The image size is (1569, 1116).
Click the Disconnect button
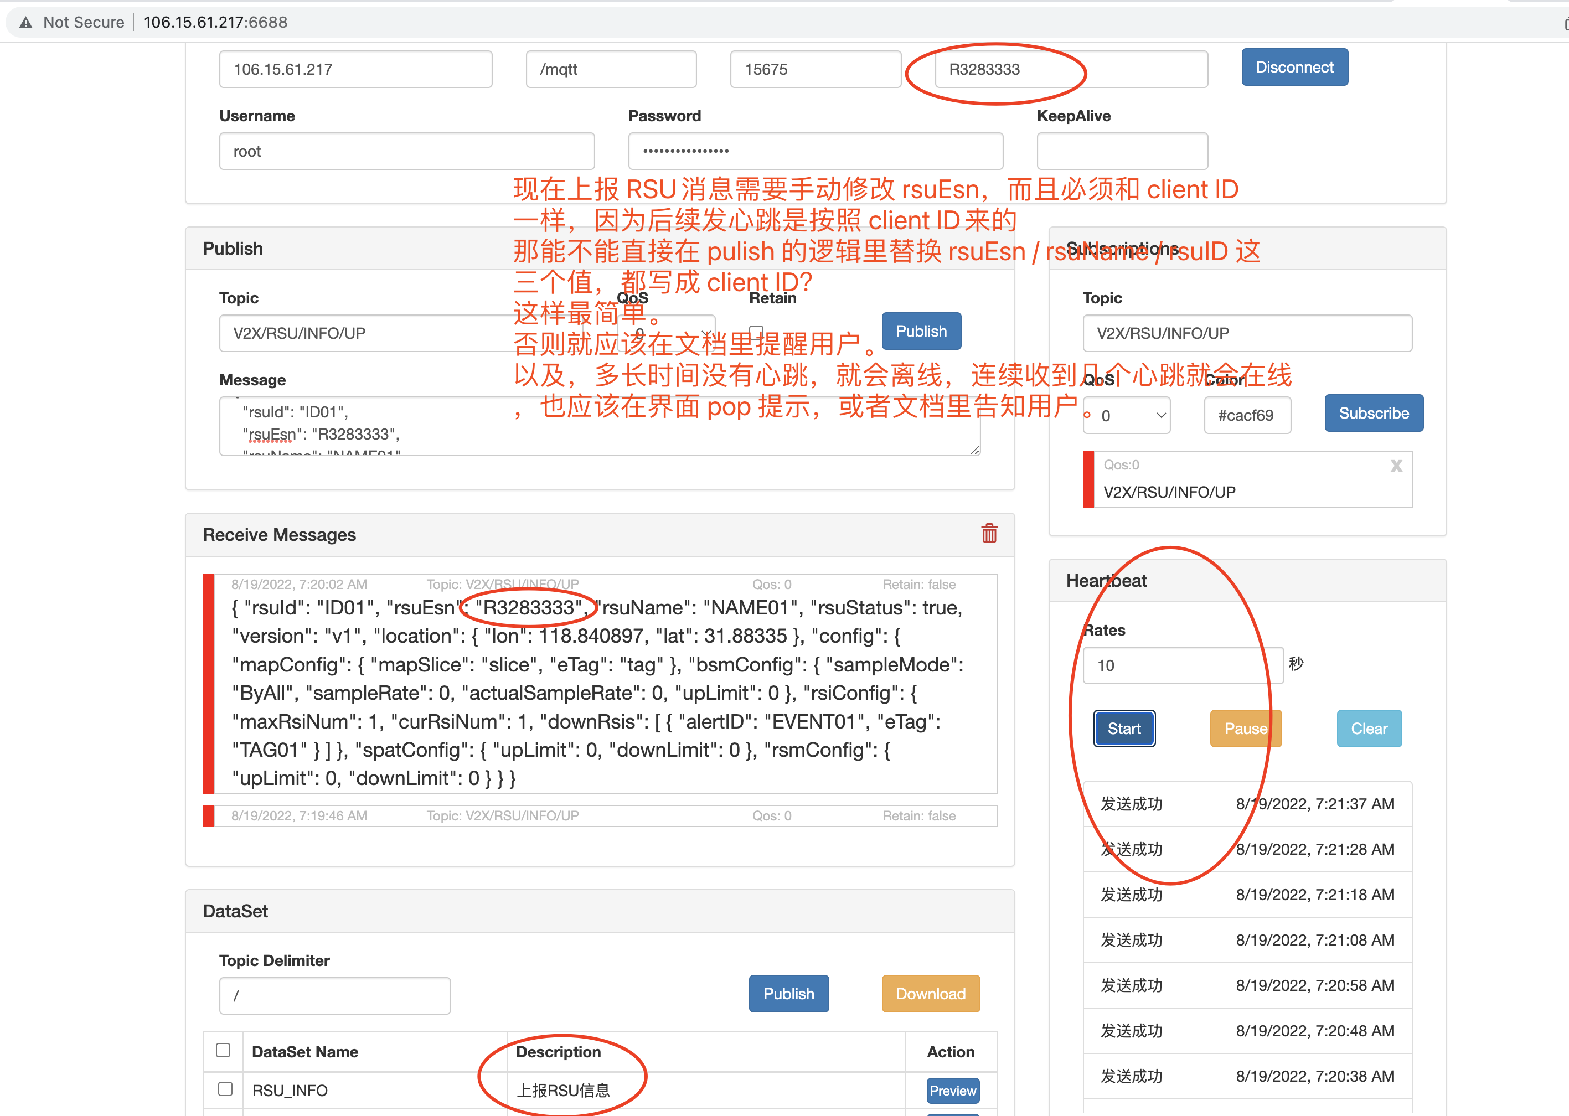coord(1294,66)
